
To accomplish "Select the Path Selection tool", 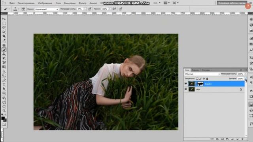I will coord(4,89).
